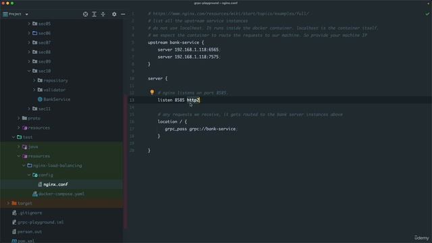The width and height of the screenshot is (432, 243).
Task: Expand the sec07 folder
Action: pos(29,43)
